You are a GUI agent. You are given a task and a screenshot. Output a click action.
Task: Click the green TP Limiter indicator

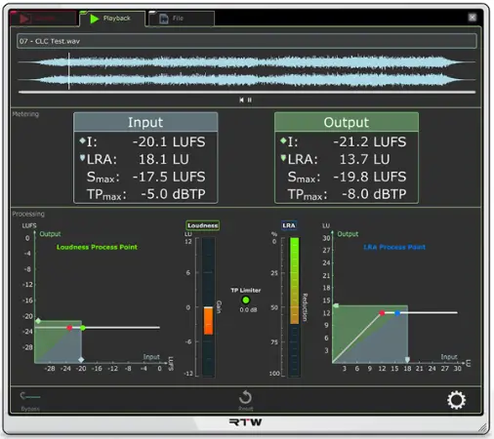tap(246, 299)
